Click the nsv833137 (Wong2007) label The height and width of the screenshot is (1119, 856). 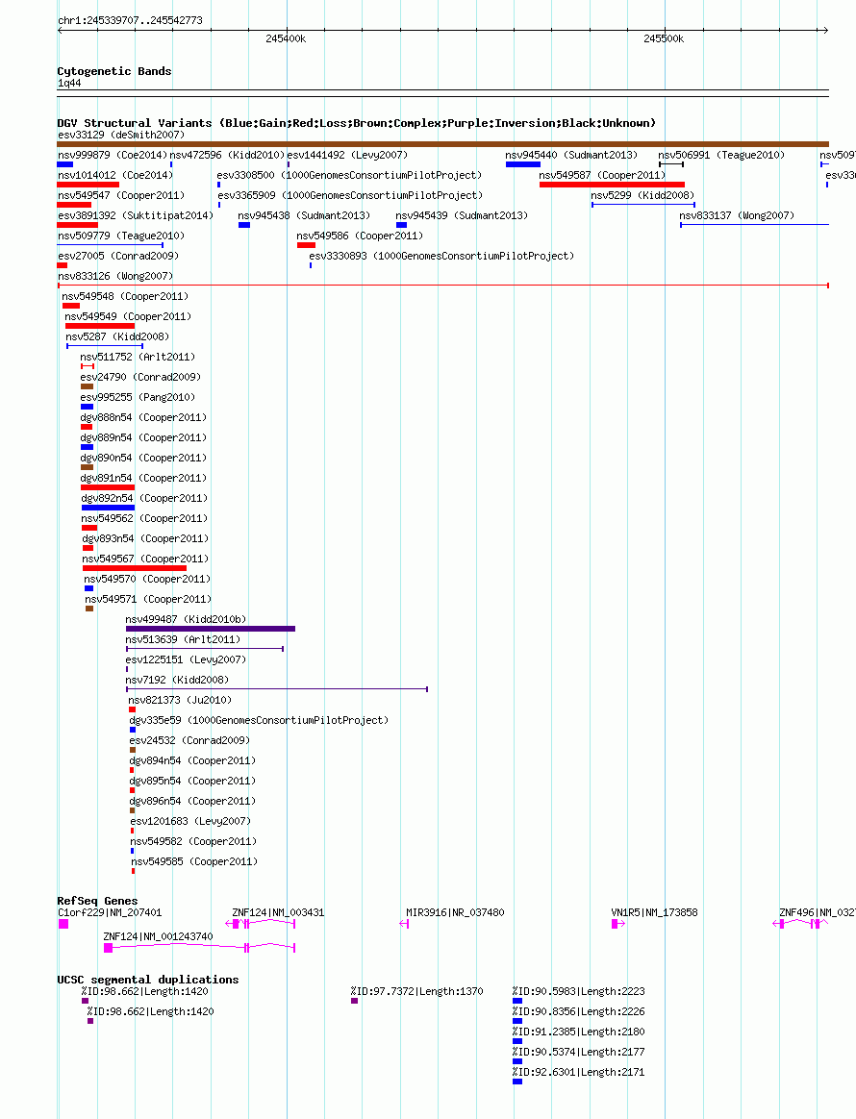(x=737, y=215)
